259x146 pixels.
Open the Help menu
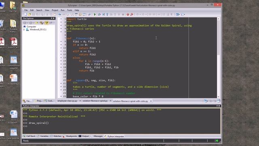pyautogui.click(x=76, y=10)
